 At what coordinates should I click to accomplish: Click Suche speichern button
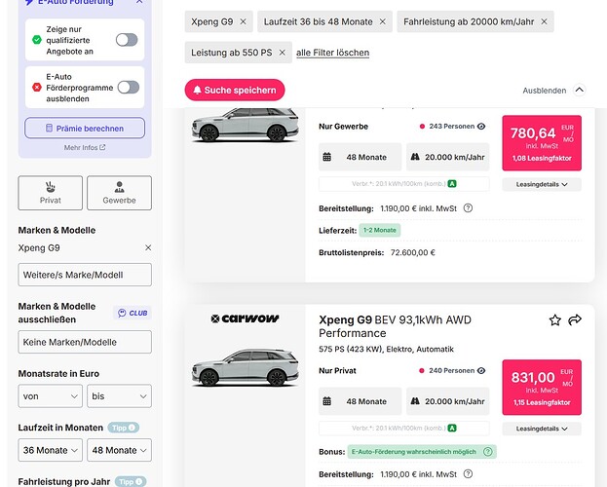click(x=235, y=91)
